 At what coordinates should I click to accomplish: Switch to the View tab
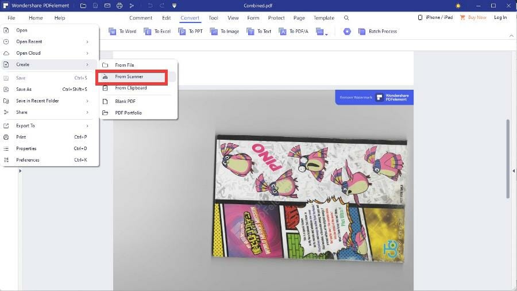pos(233,18)
